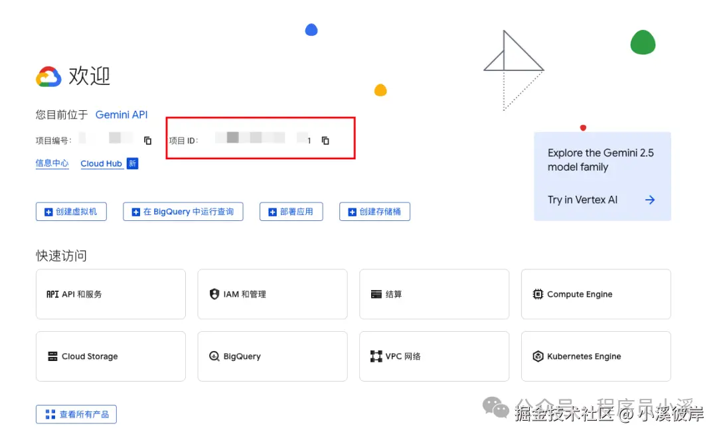717x436 pixels.
Task: Open the VPC 网络 card
Action: [434, 356]
